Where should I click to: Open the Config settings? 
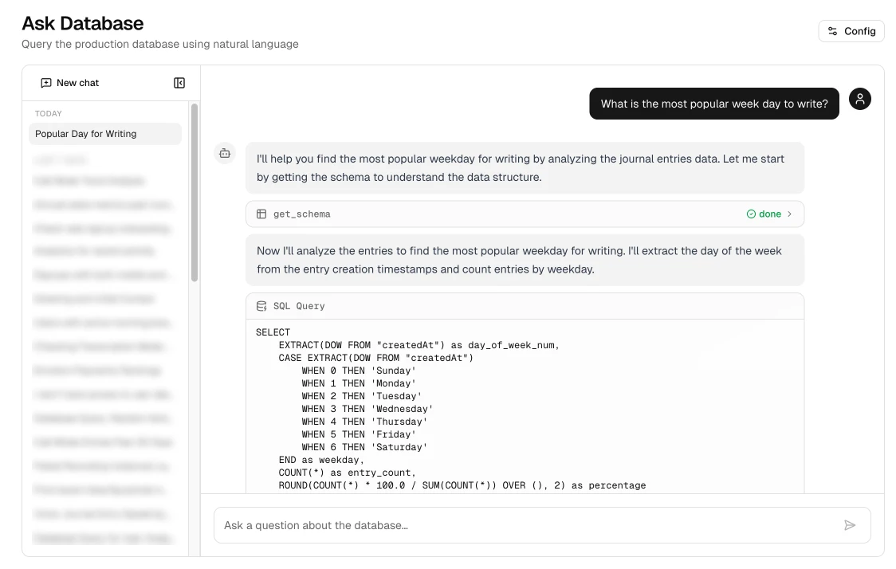pyautogui.click(x=851, y=31)
